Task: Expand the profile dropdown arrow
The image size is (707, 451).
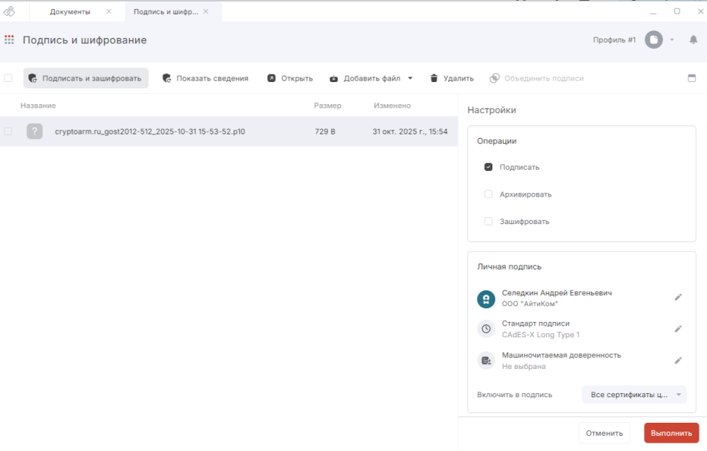Action: (x=672, y=40)
